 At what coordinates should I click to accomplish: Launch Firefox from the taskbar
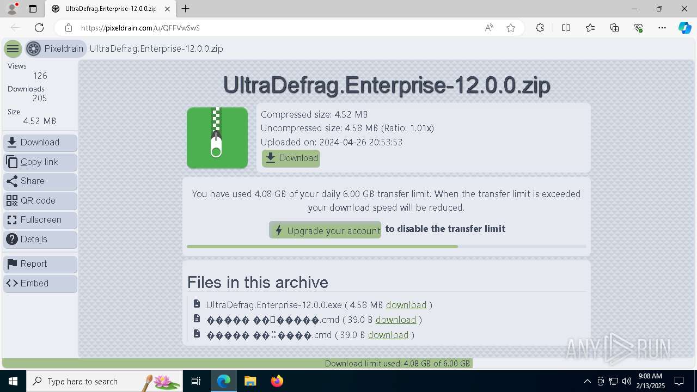click(x=277, y=381)
